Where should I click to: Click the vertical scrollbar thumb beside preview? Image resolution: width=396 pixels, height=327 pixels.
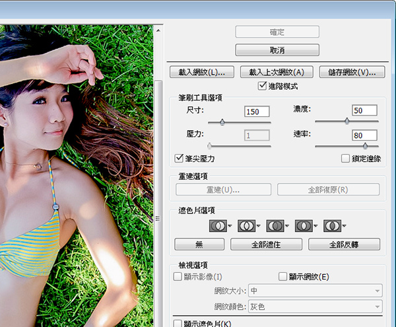[158, 203]
